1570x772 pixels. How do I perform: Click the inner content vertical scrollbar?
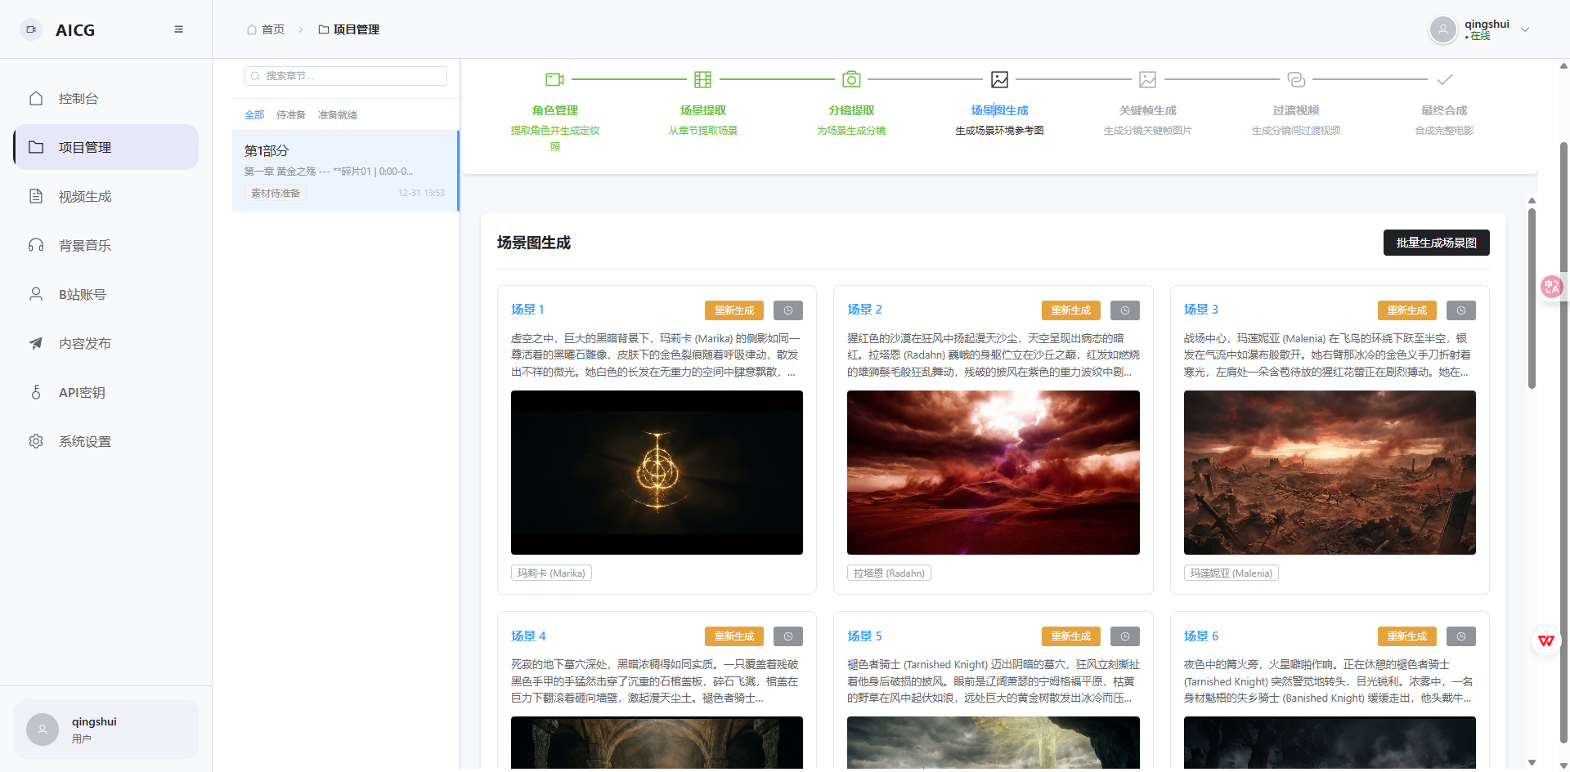pyautogui.click(x=1532, y=298)
